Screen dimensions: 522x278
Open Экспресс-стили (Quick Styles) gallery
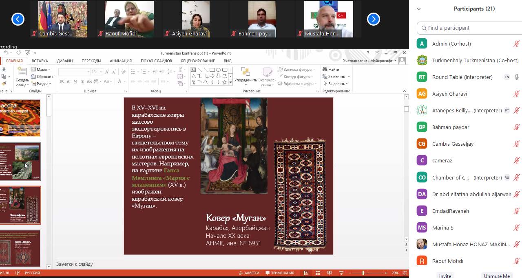click(x=267, y=77)
